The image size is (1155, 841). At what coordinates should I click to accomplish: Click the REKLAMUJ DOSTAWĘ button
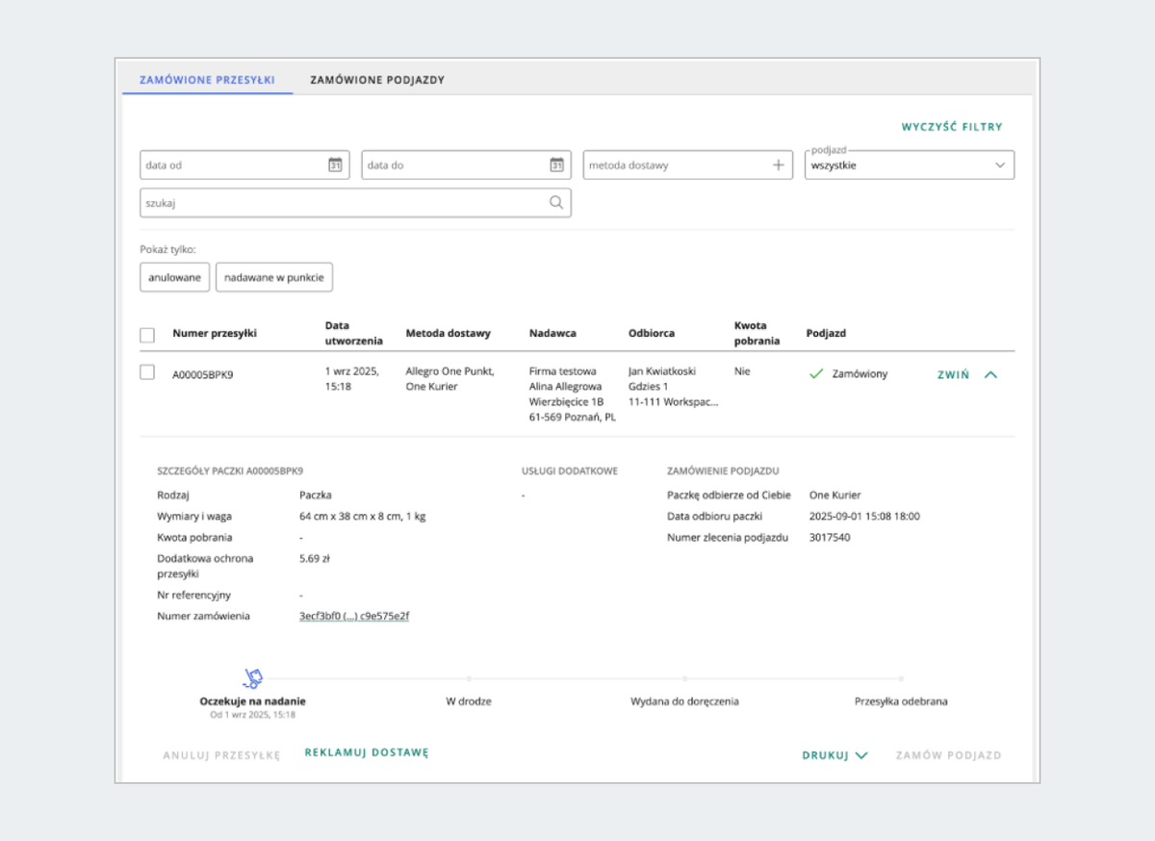pos(366,752)
